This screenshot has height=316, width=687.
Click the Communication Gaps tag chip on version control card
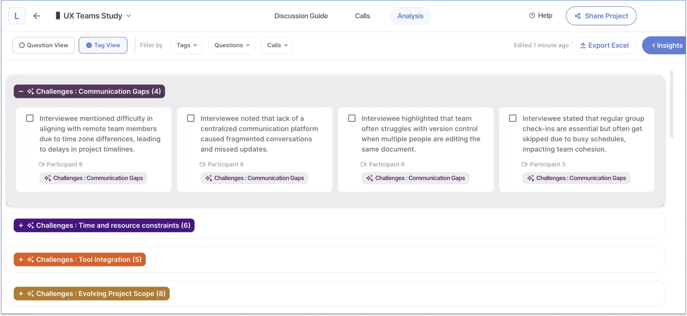[x=415, y=178]
